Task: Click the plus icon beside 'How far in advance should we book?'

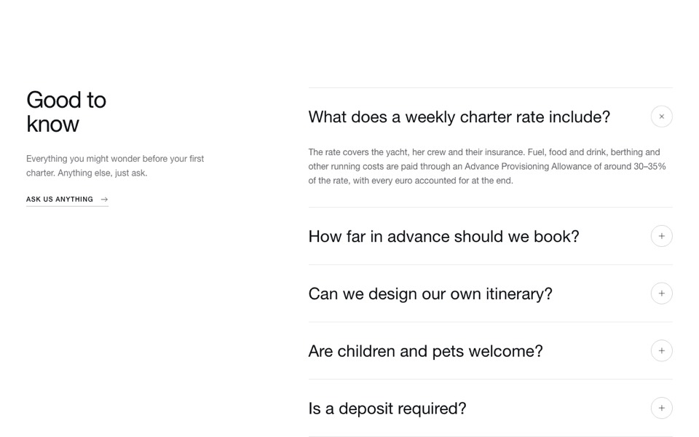Action: coord(662,236)
